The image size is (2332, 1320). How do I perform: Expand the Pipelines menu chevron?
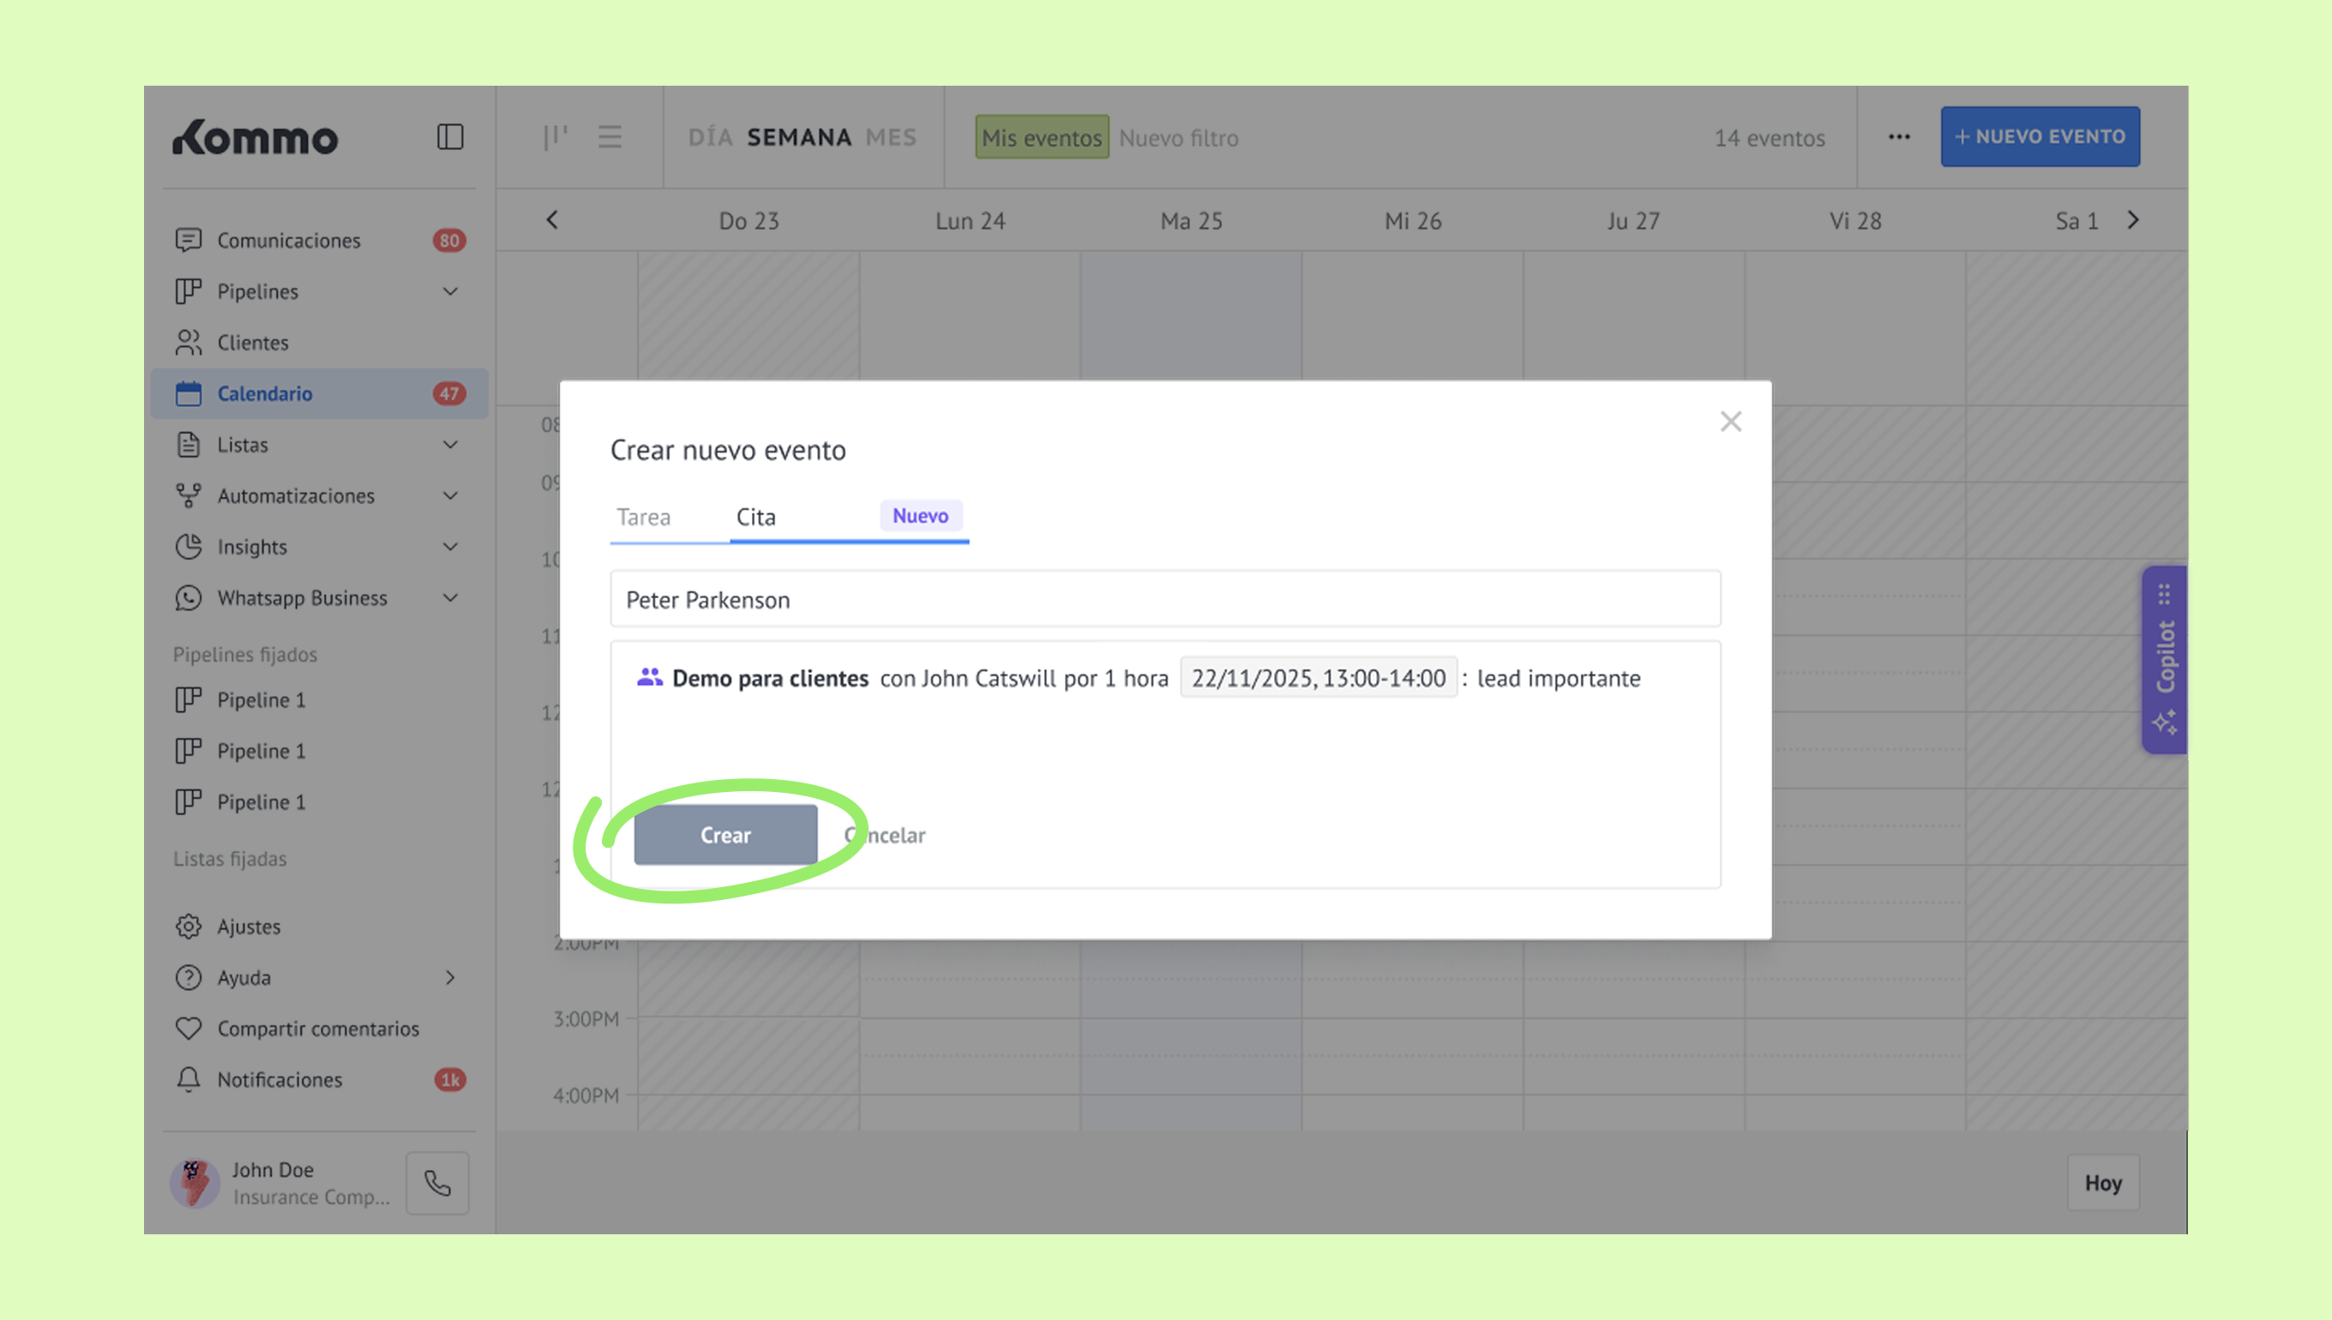tap(450, 292)
